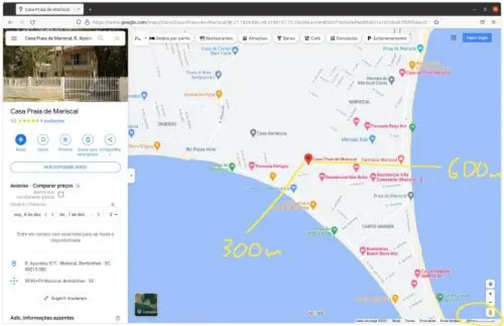Click the blue Rotas directions icon
504x326 pixels.
coord(21,140)
